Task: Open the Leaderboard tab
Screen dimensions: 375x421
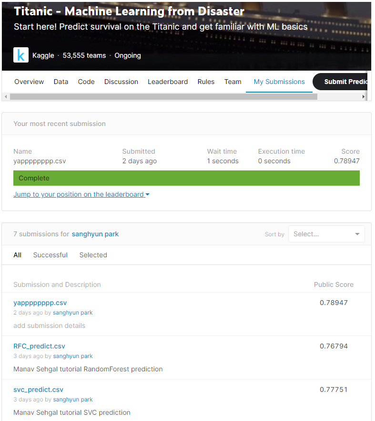Action: click(x=168, y=82)
